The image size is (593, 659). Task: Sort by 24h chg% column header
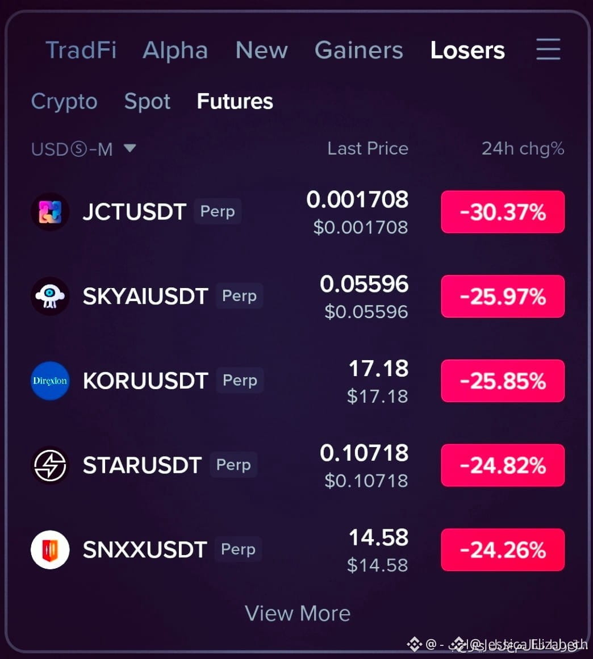pos(523,148)
